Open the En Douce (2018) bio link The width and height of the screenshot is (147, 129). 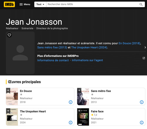pos(129,43)
